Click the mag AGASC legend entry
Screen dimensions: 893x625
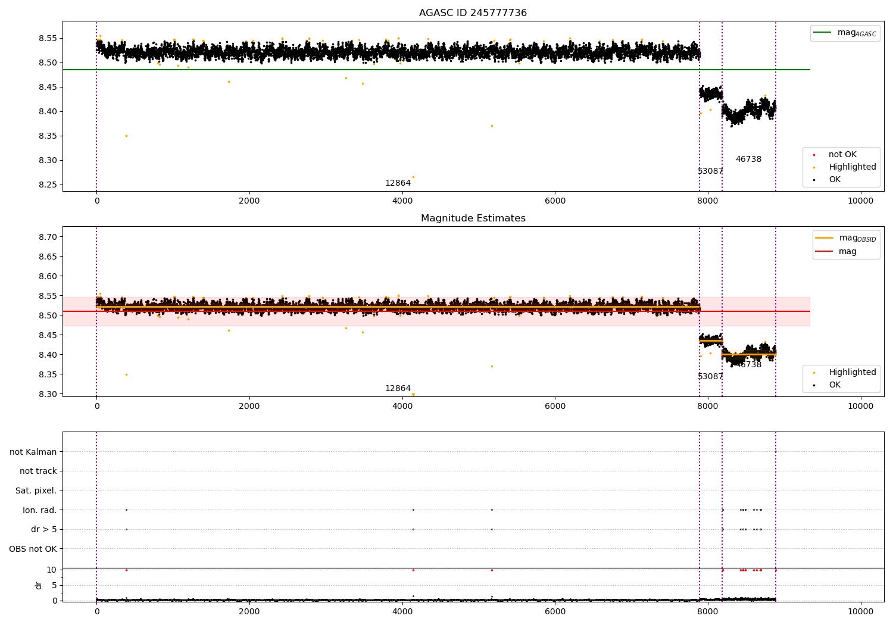[845, 33]
